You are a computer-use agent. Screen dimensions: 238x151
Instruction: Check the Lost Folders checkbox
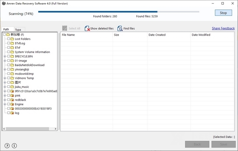coord(9,39)
